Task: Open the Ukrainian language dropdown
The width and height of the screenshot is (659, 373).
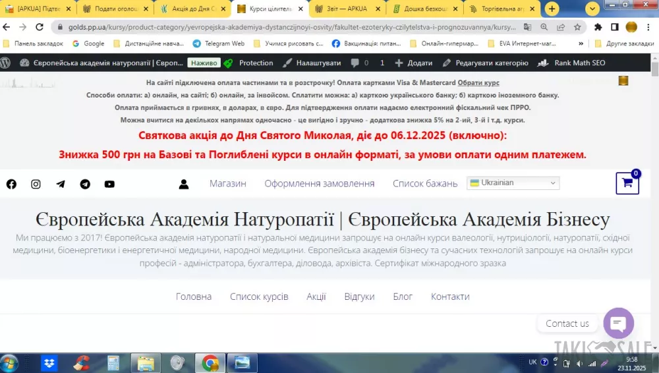Action: click(513, 183)
